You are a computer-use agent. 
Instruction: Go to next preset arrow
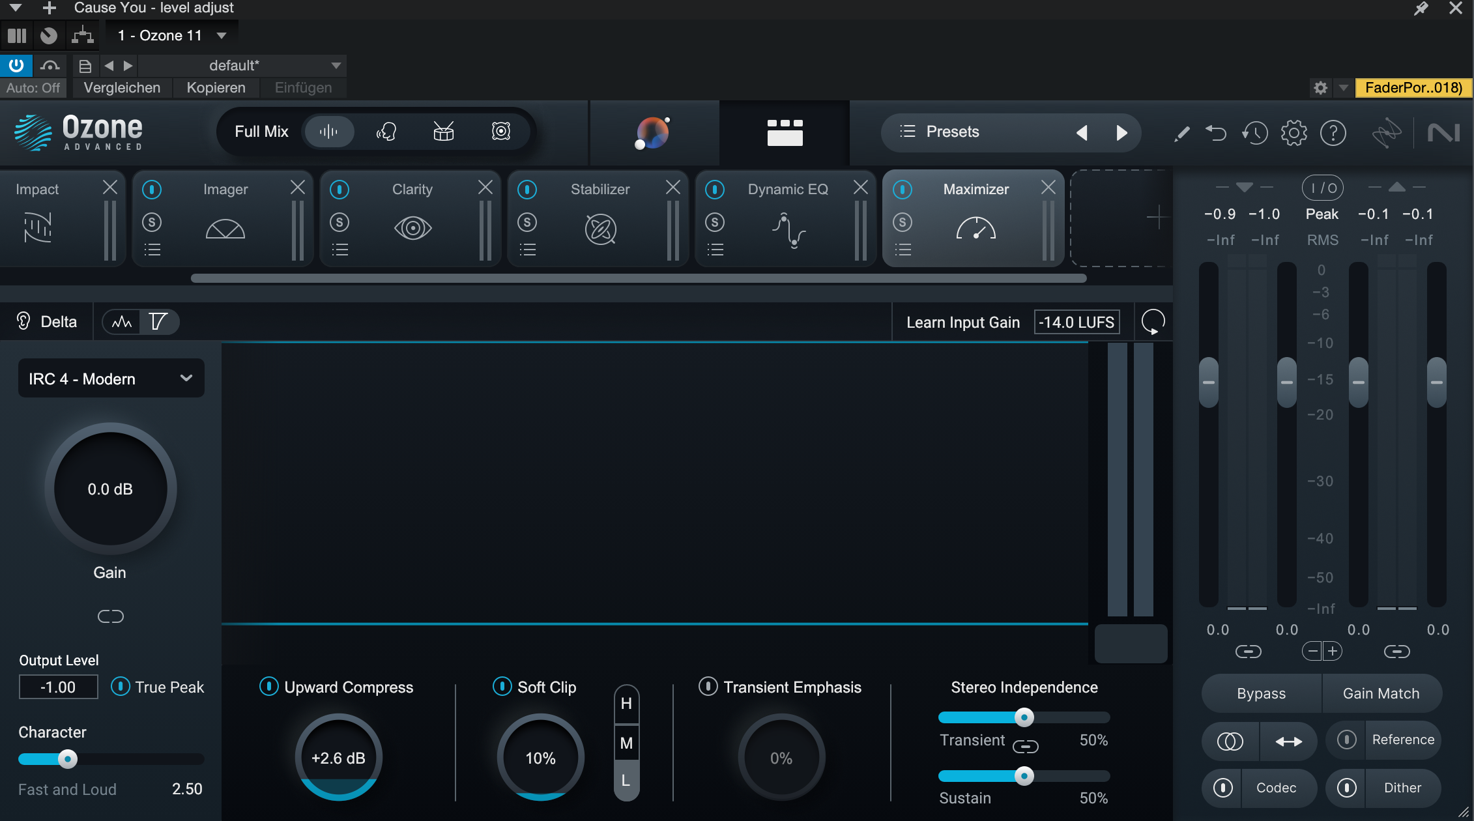(1121, 133)
